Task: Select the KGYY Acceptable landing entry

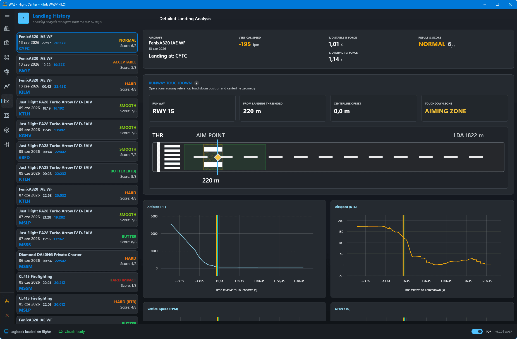Action: point(77,64)
